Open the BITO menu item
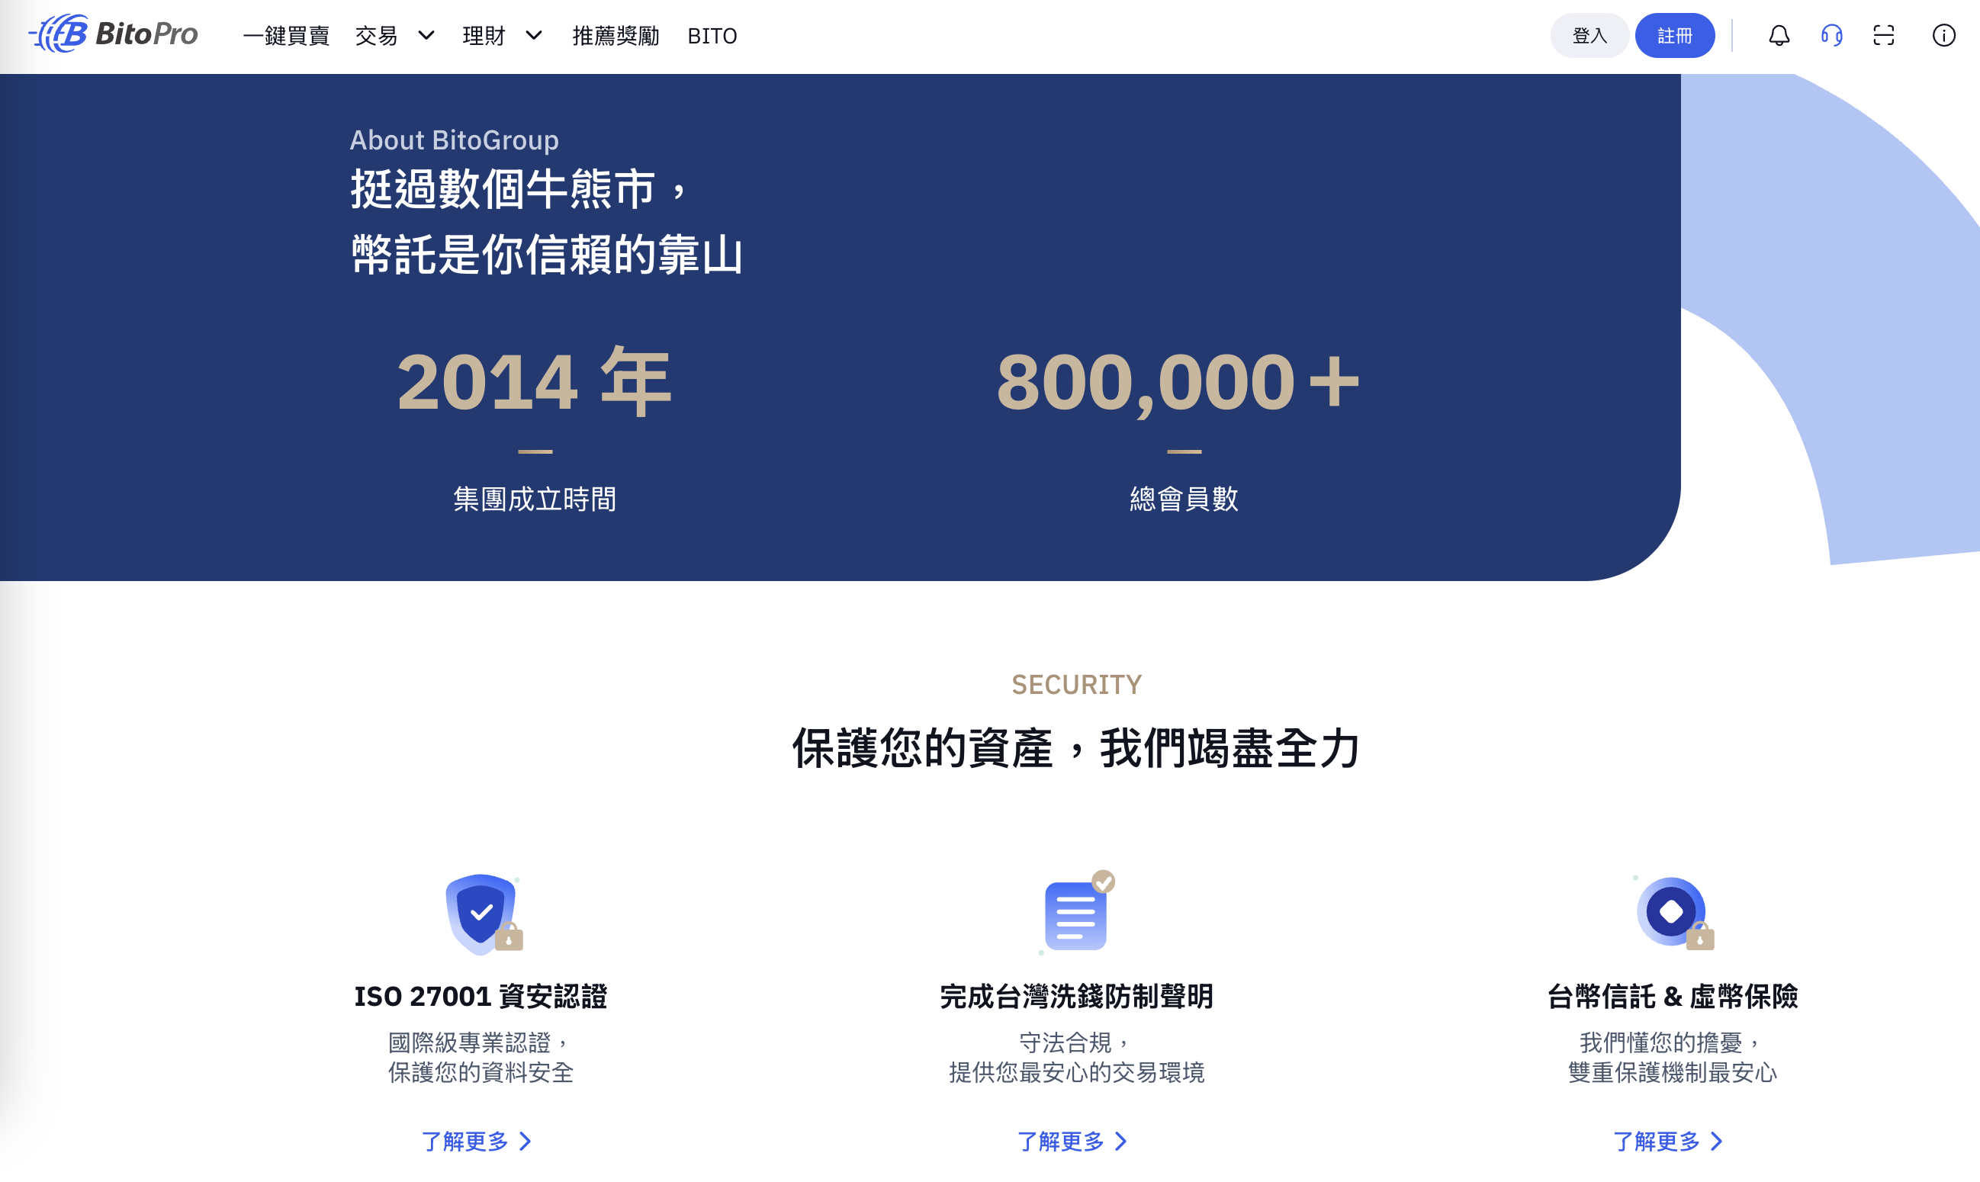This screenshot has height=1182, width=1980. pyautogui.click(x=712, y=36)
